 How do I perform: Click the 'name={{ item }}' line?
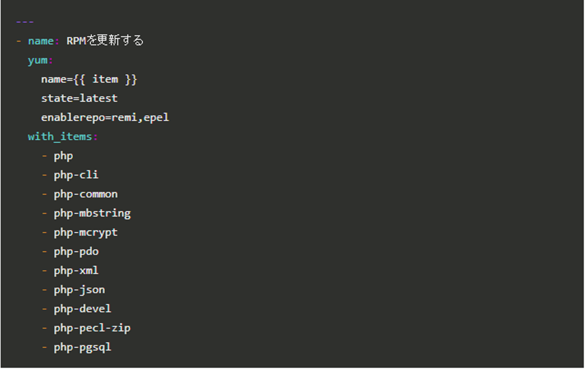89,79
